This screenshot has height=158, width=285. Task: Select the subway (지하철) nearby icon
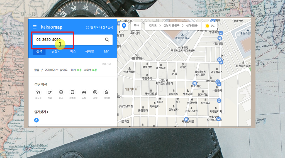coord(72,92)
